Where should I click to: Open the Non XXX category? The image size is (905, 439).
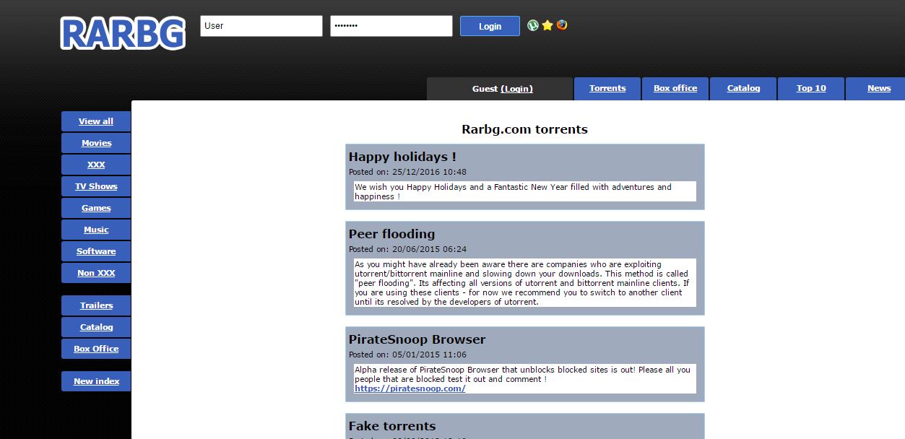(x=96, y=273)
